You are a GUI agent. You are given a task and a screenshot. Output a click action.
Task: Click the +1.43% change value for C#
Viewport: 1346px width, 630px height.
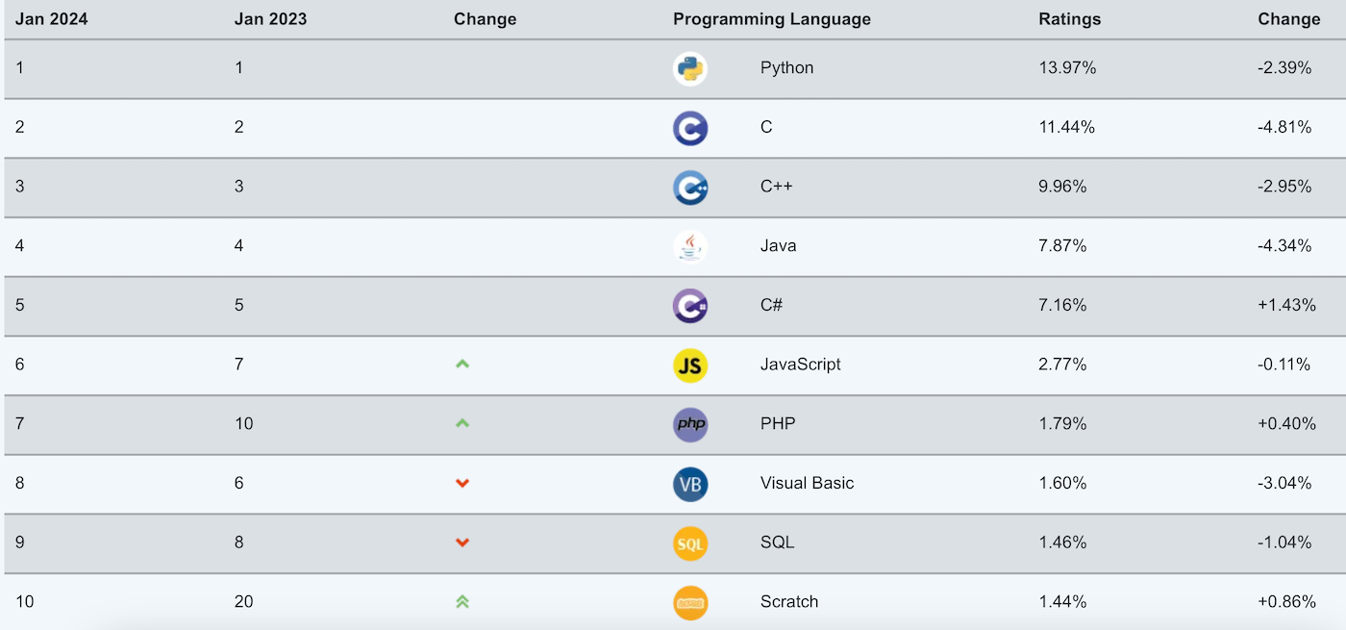(x=1285, y=305)
